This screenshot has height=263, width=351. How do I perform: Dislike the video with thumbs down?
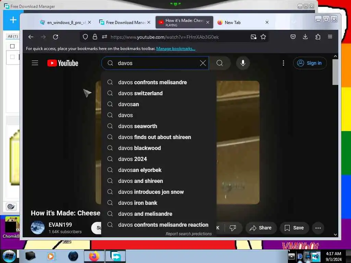point(233,228)
